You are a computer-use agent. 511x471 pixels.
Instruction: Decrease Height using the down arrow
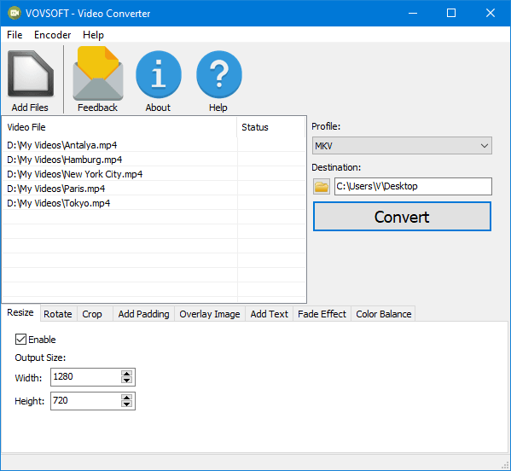[126, 404]
